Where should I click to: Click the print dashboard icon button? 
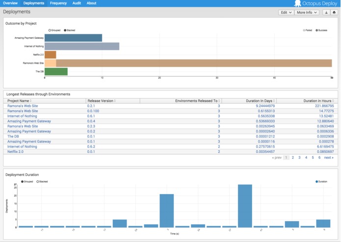pyautogui.click(x=334, y=12)
